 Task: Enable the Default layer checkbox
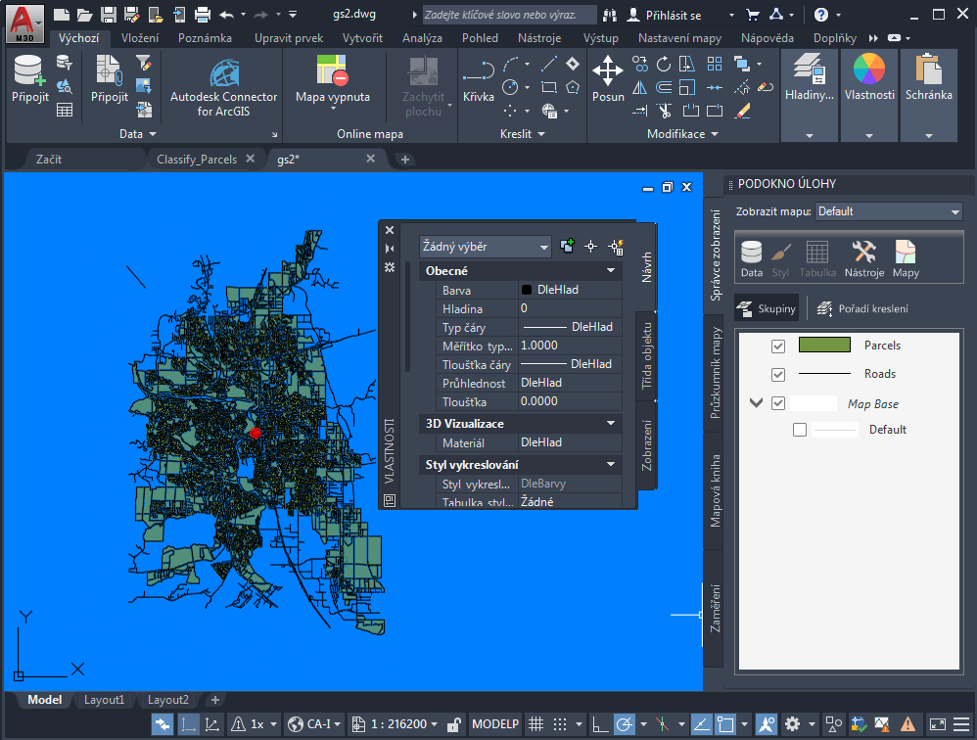tap(800, 430)
